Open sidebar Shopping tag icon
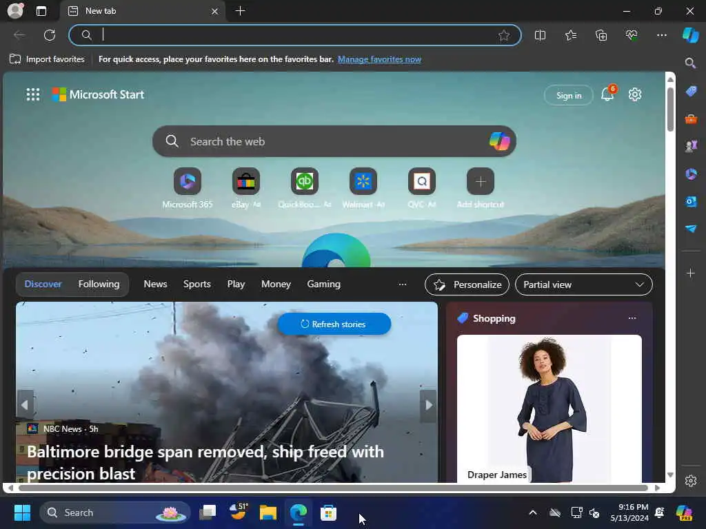This screenshot has width=706, height=529. point(691,92)
